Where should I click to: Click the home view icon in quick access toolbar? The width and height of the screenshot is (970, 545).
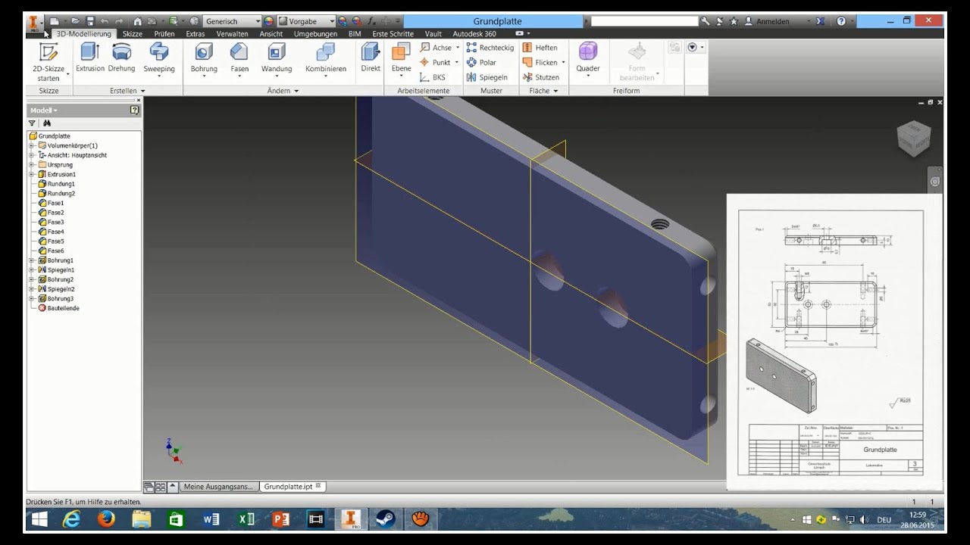point(137,21)
